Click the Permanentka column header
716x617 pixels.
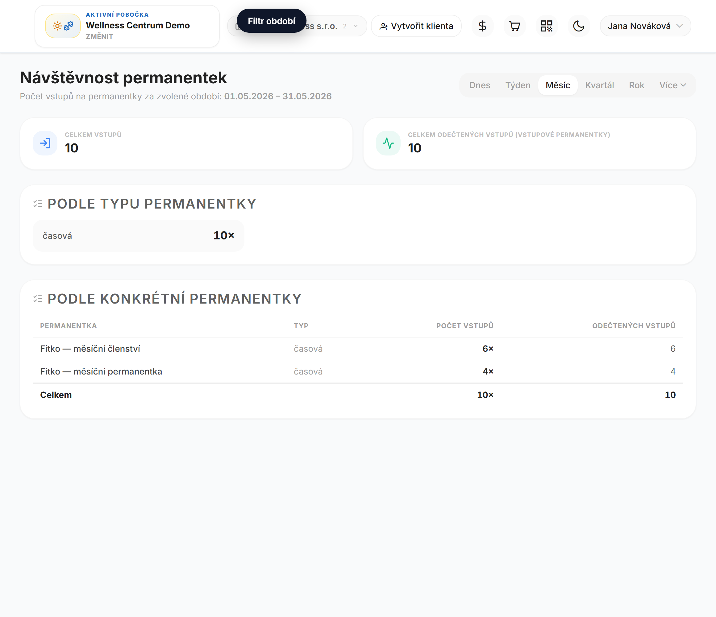point(69,326)
